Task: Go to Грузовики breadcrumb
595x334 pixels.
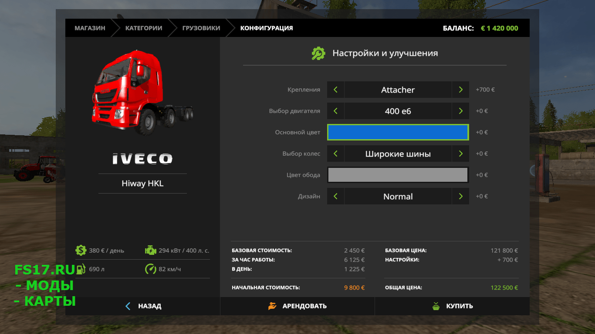Action: 201,28
